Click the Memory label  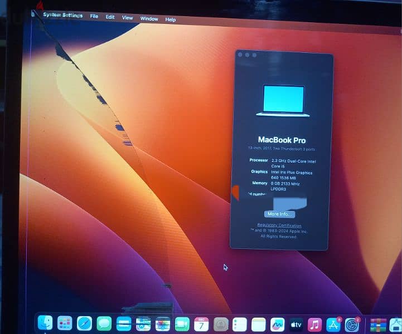coord(260,183)
